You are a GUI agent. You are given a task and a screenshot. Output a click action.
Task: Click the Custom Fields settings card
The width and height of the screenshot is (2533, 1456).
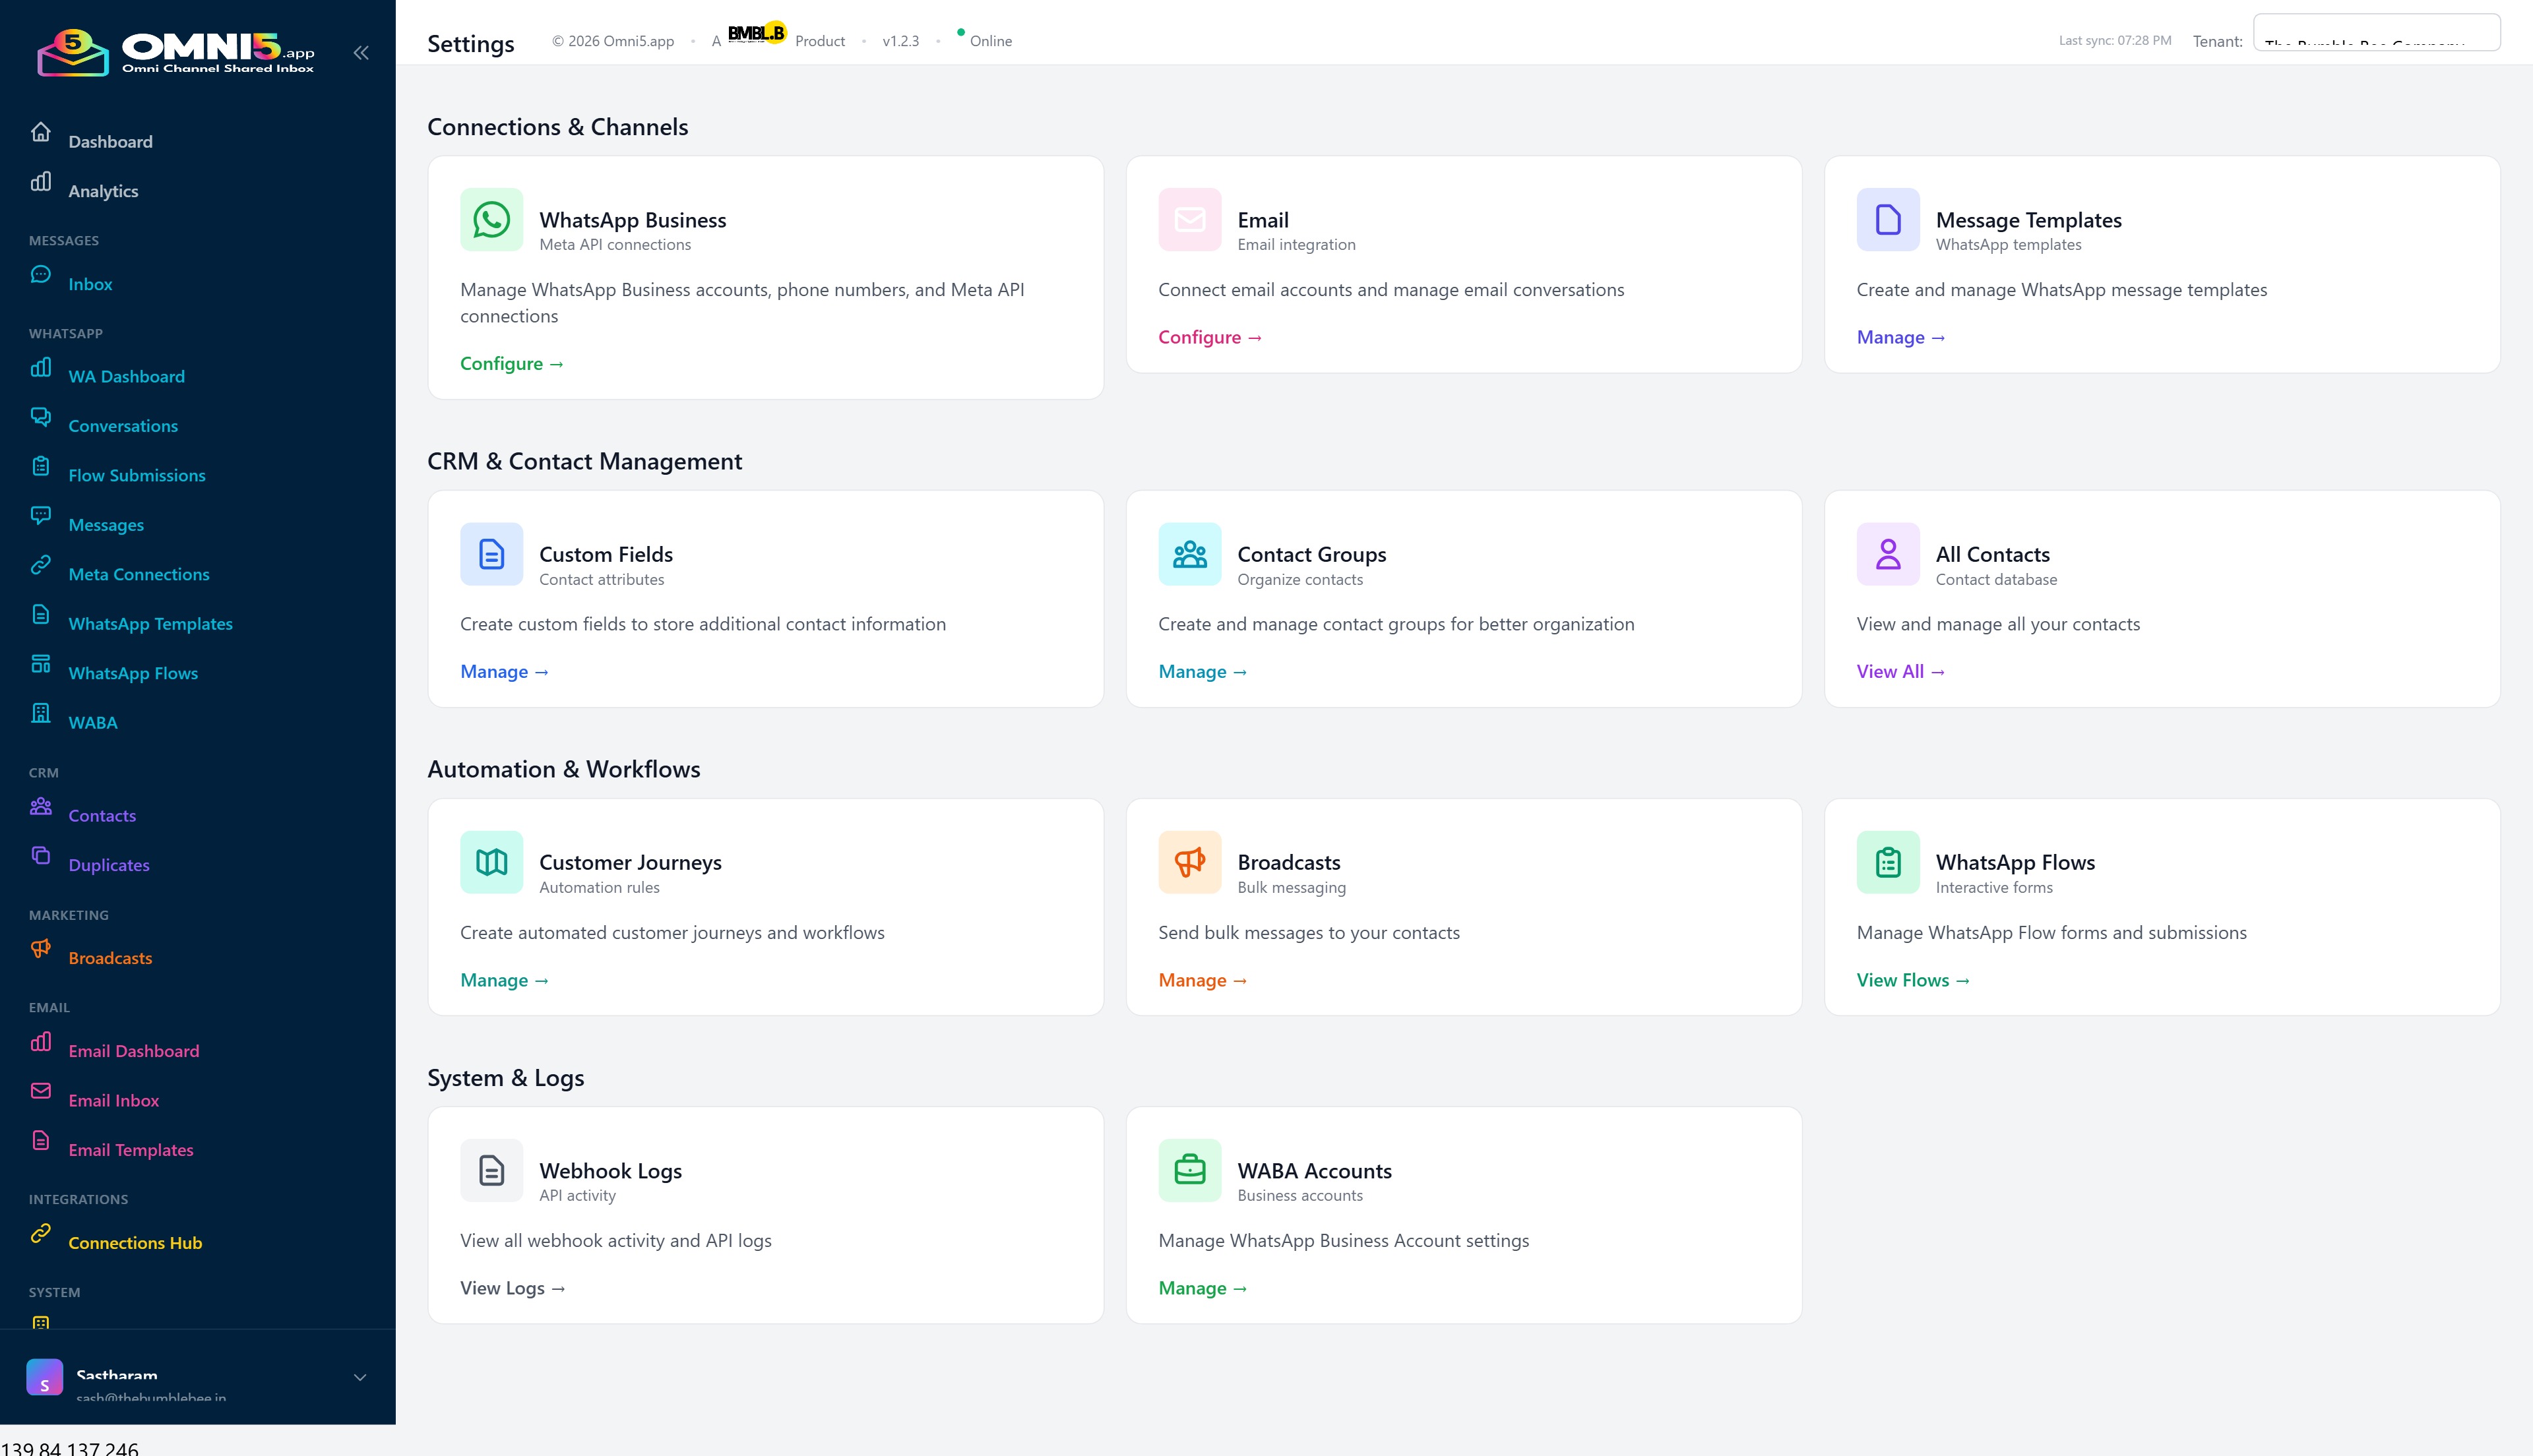coord(765,598)
